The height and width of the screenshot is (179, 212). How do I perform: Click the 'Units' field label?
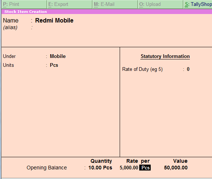coord(8,65)
